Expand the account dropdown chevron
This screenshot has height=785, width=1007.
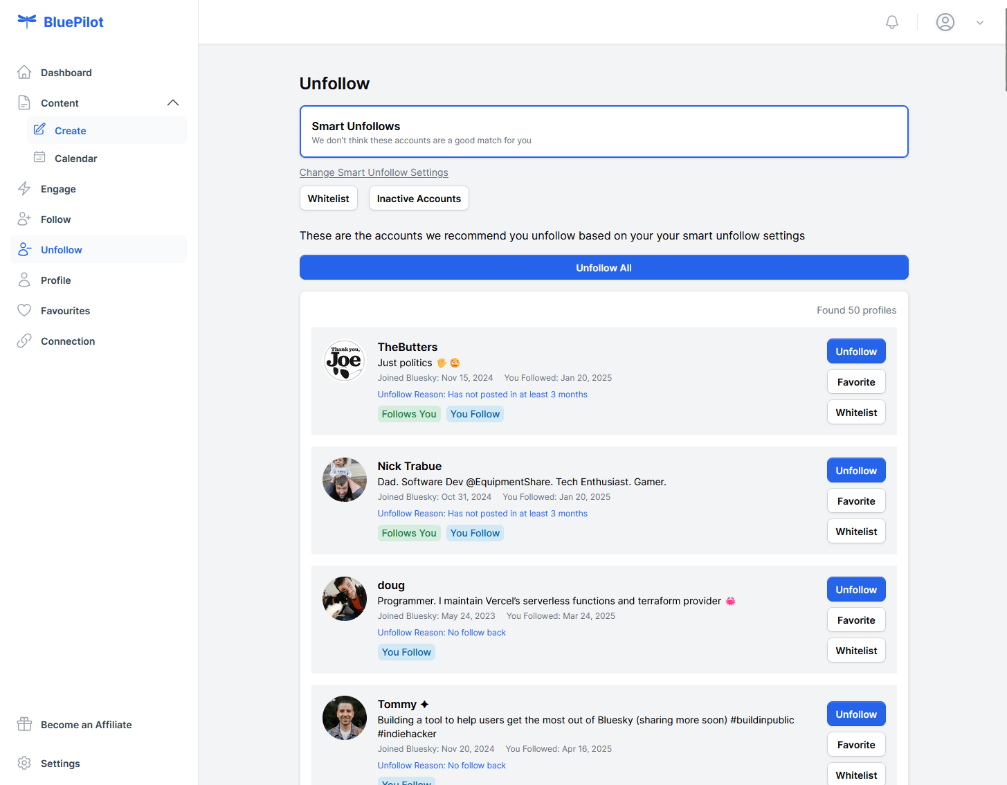coord(979,23)
